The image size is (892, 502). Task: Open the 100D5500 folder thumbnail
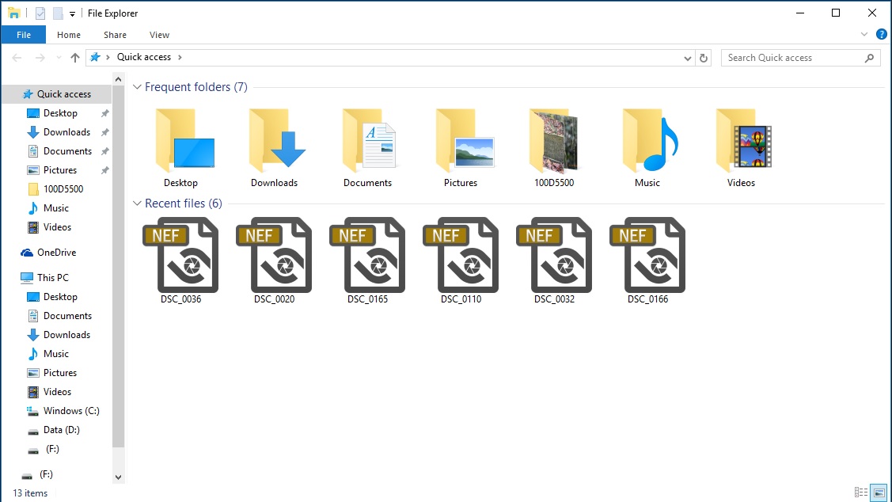pyautogui.click(x=554, y=148)
